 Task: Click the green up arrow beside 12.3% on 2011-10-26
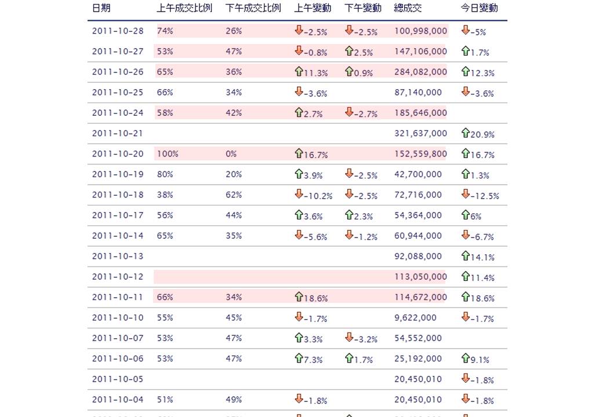coord(466,71)
